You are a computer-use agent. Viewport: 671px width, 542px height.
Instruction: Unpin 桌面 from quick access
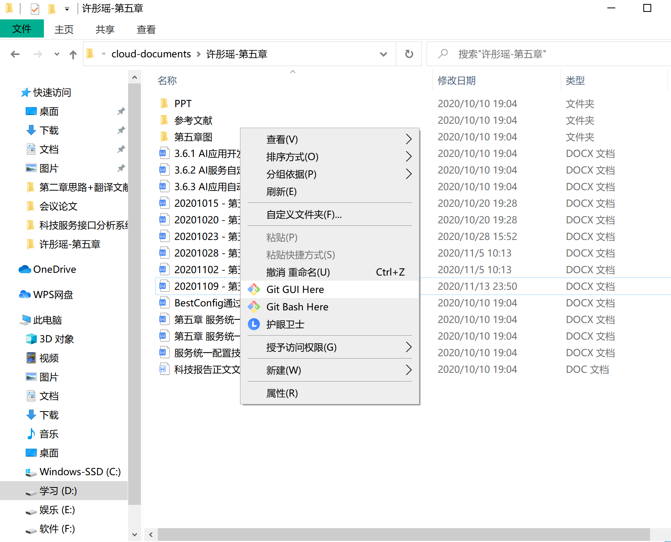pyautogui.click(x=121, y=111)
